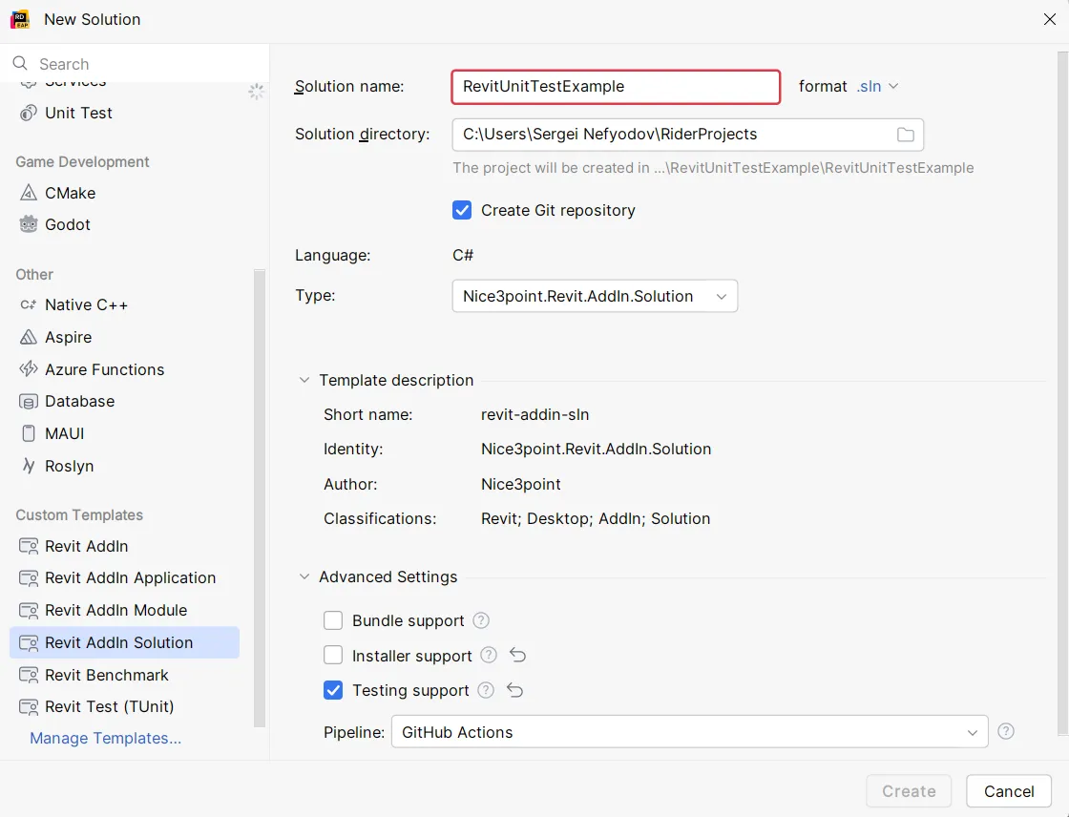This screenshot has width=1069, height=817.
Task: Select the Revit Test (TUnit) template
Action: pyautogui.click(x=125, y=706)
